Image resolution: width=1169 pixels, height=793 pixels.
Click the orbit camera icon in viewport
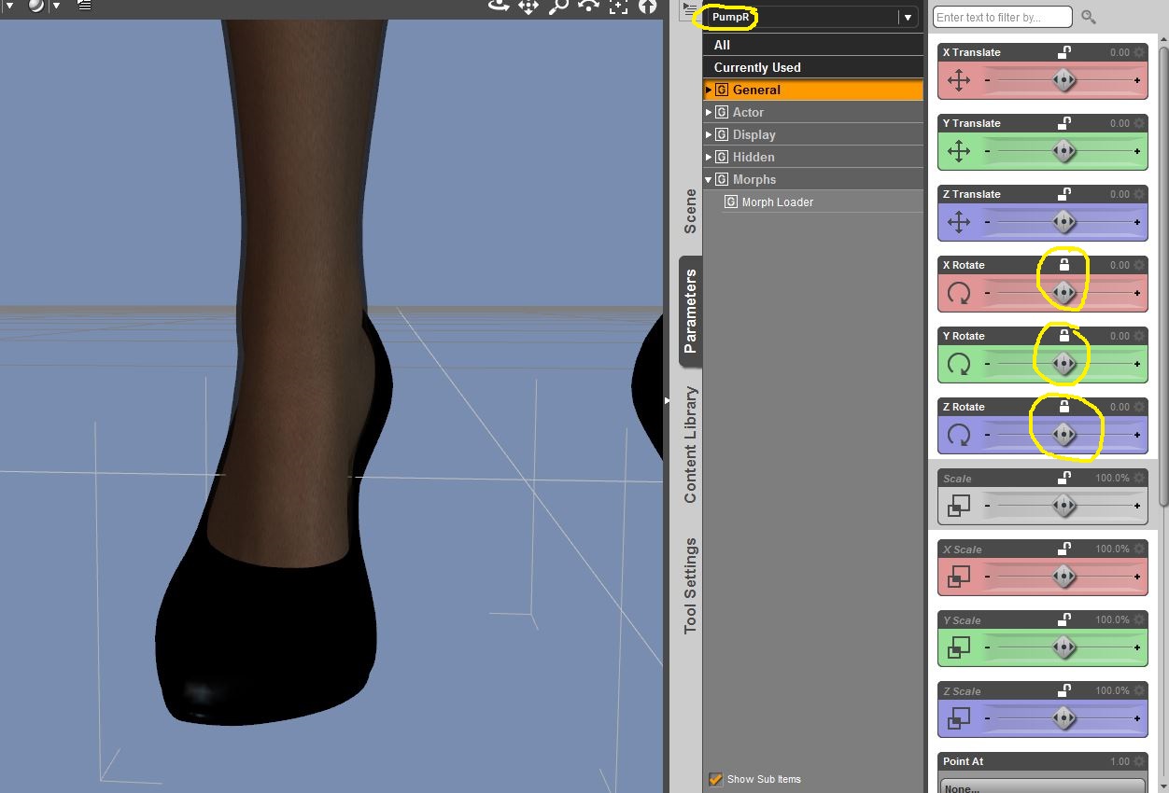tap(500, 6)
